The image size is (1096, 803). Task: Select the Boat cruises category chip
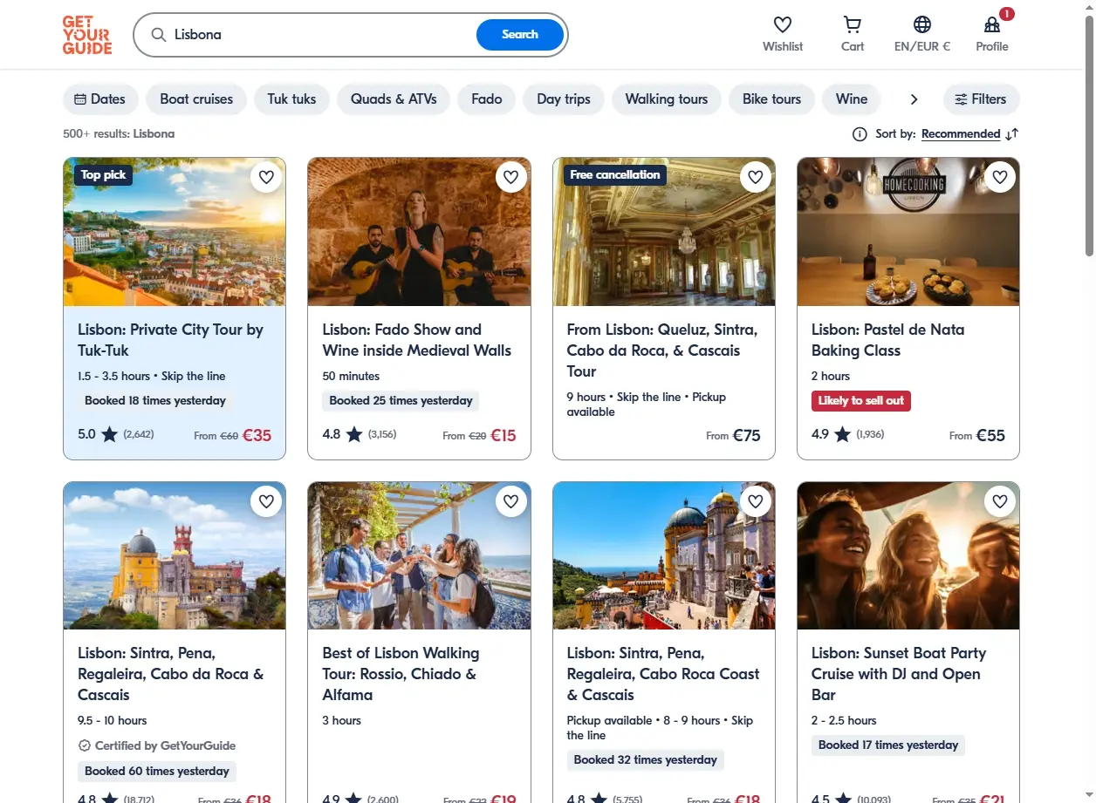coord(196,99)
